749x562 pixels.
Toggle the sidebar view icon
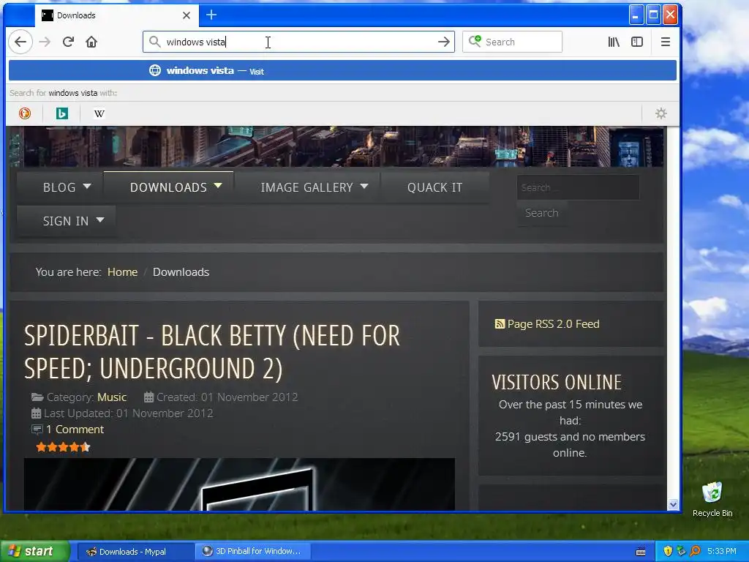(x=637, y=42)
